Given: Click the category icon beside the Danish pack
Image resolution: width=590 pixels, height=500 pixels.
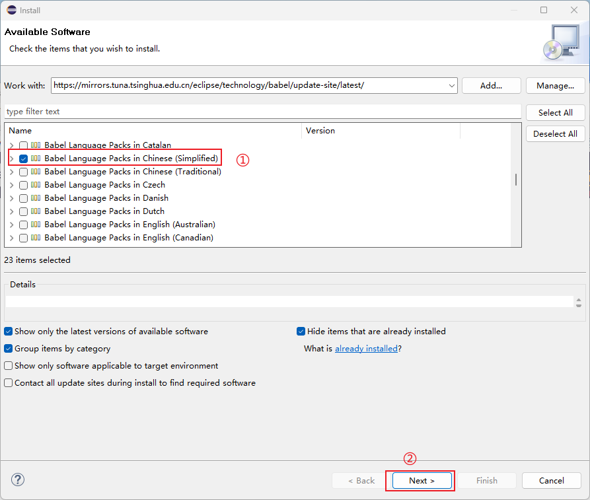Looking at the screenshot, I should point(36,198).
